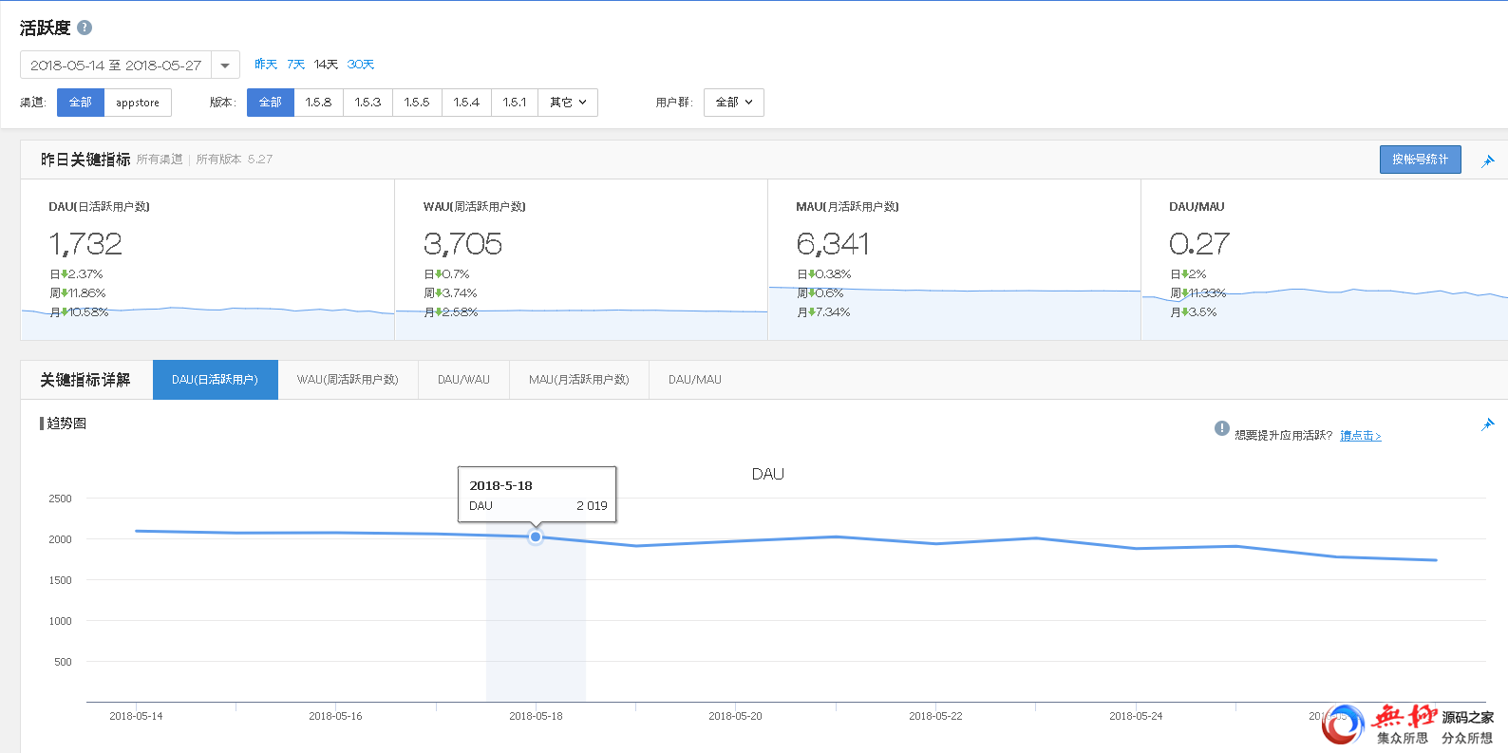The width and height of the screenshot is (1508, 753).
Task: Click the DAU chart title
Action: [768, 474]
